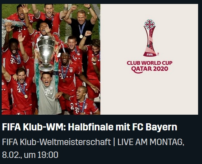Open headline "FIFA Klub-WM: Halbfinale mit FC Bayern"

click(x=90, y=127)
